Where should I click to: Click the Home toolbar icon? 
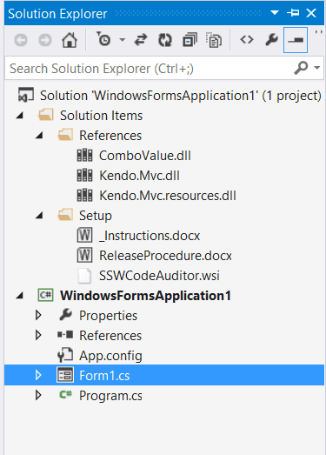pyautogui.click(x=70, y=40)
